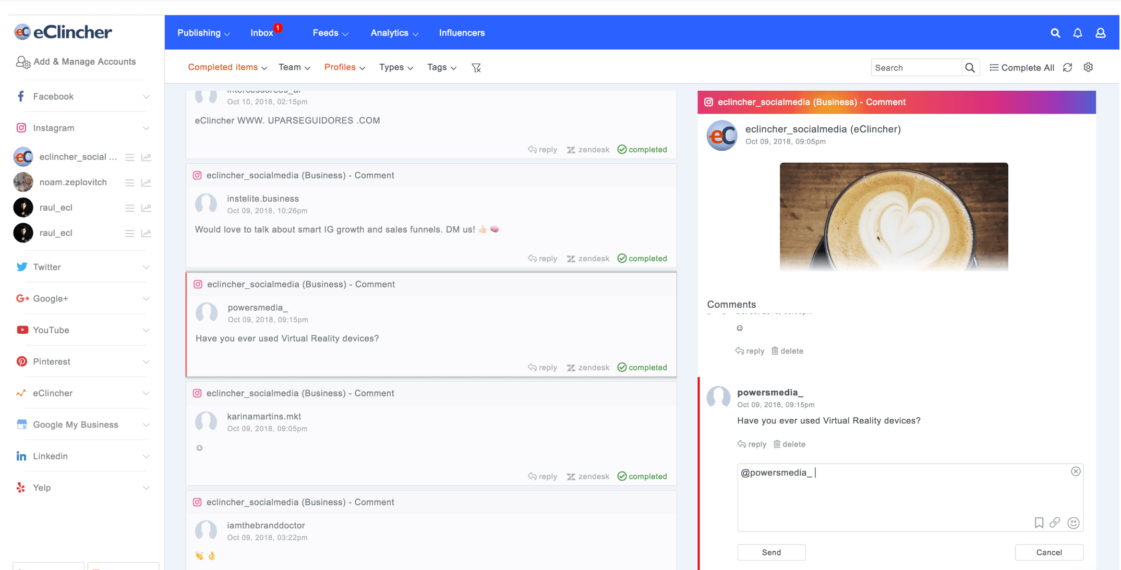Click Send button to post reply

(770, 551)
